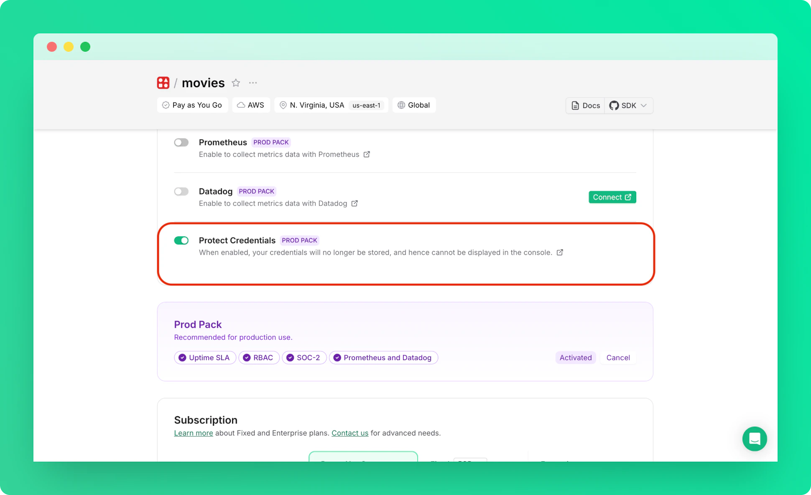
Task: Open the chat support bubble
Action: 755,439
